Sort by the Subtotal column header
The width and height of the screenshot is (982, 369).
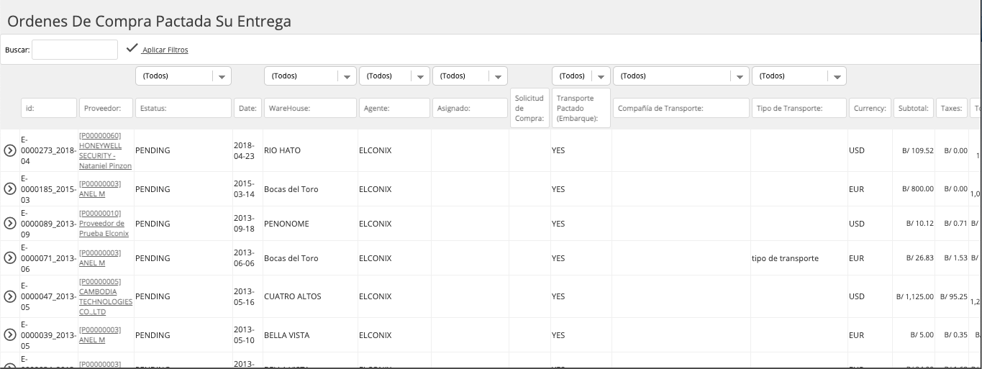[913, 108]
